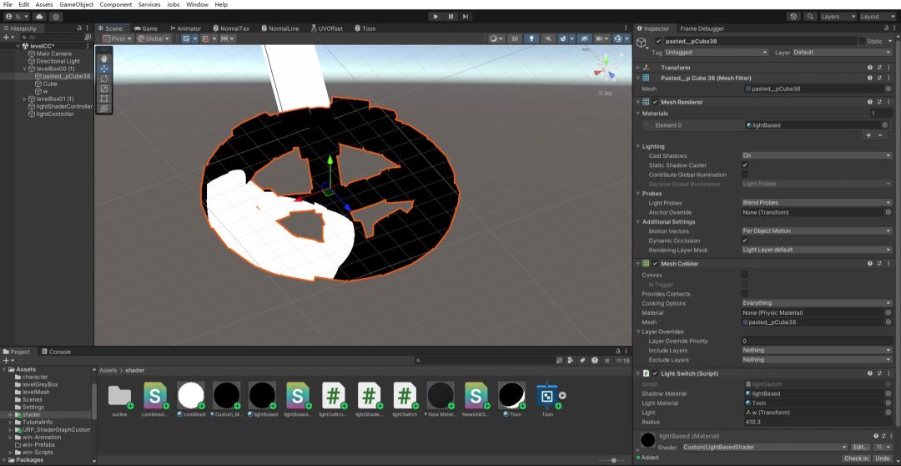Enable the Convex checkbox in Mesh Collider
This screenshot has height=466, width=901.
click(x=745, y=275)
